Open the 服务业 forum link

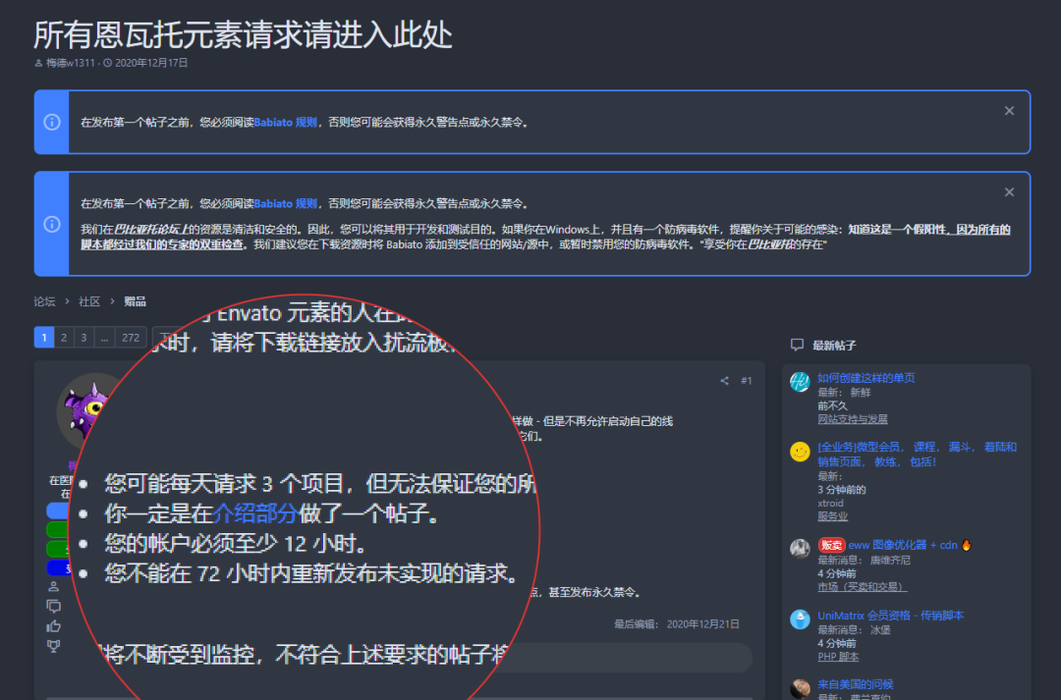(833, 516)
